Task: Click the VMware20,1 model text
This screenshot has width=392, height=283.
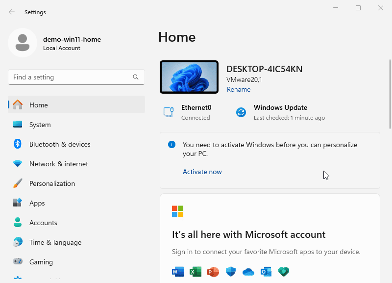Action: pos(244,79)
